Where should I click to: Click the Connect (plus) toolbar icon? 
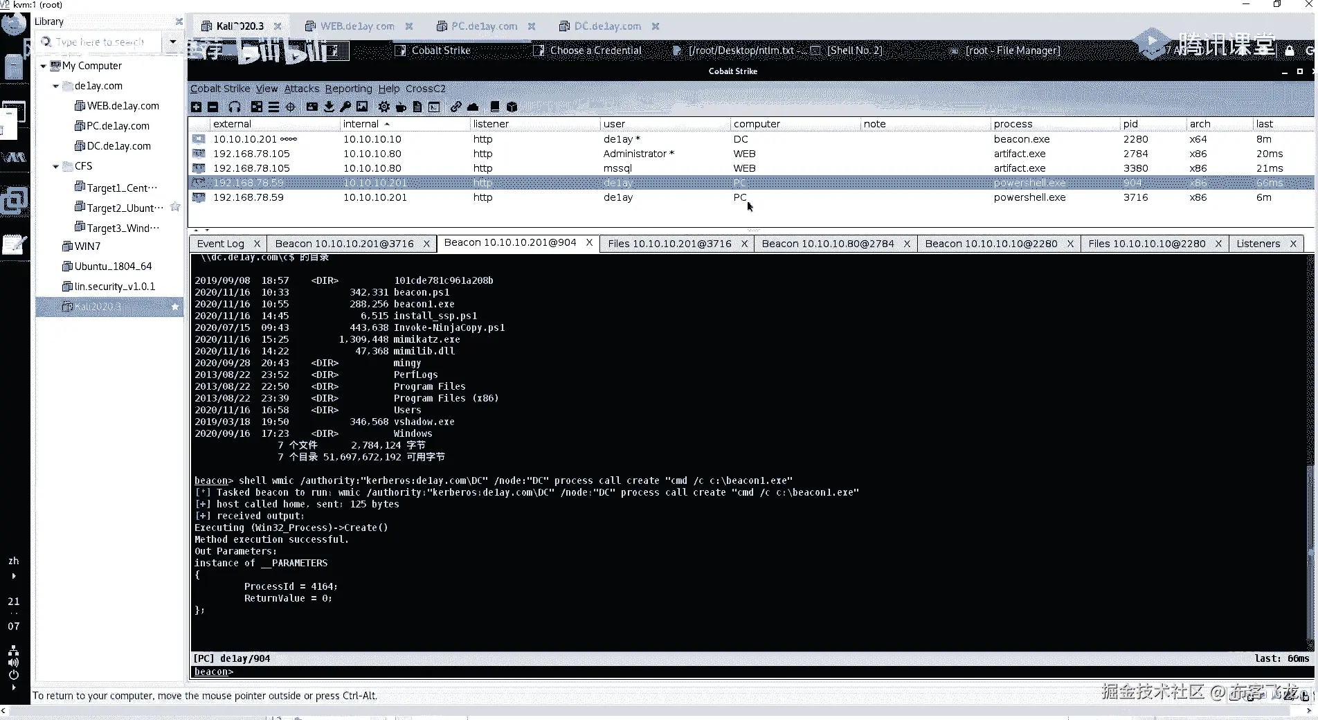pyautogui.click(x=197, y=107)
